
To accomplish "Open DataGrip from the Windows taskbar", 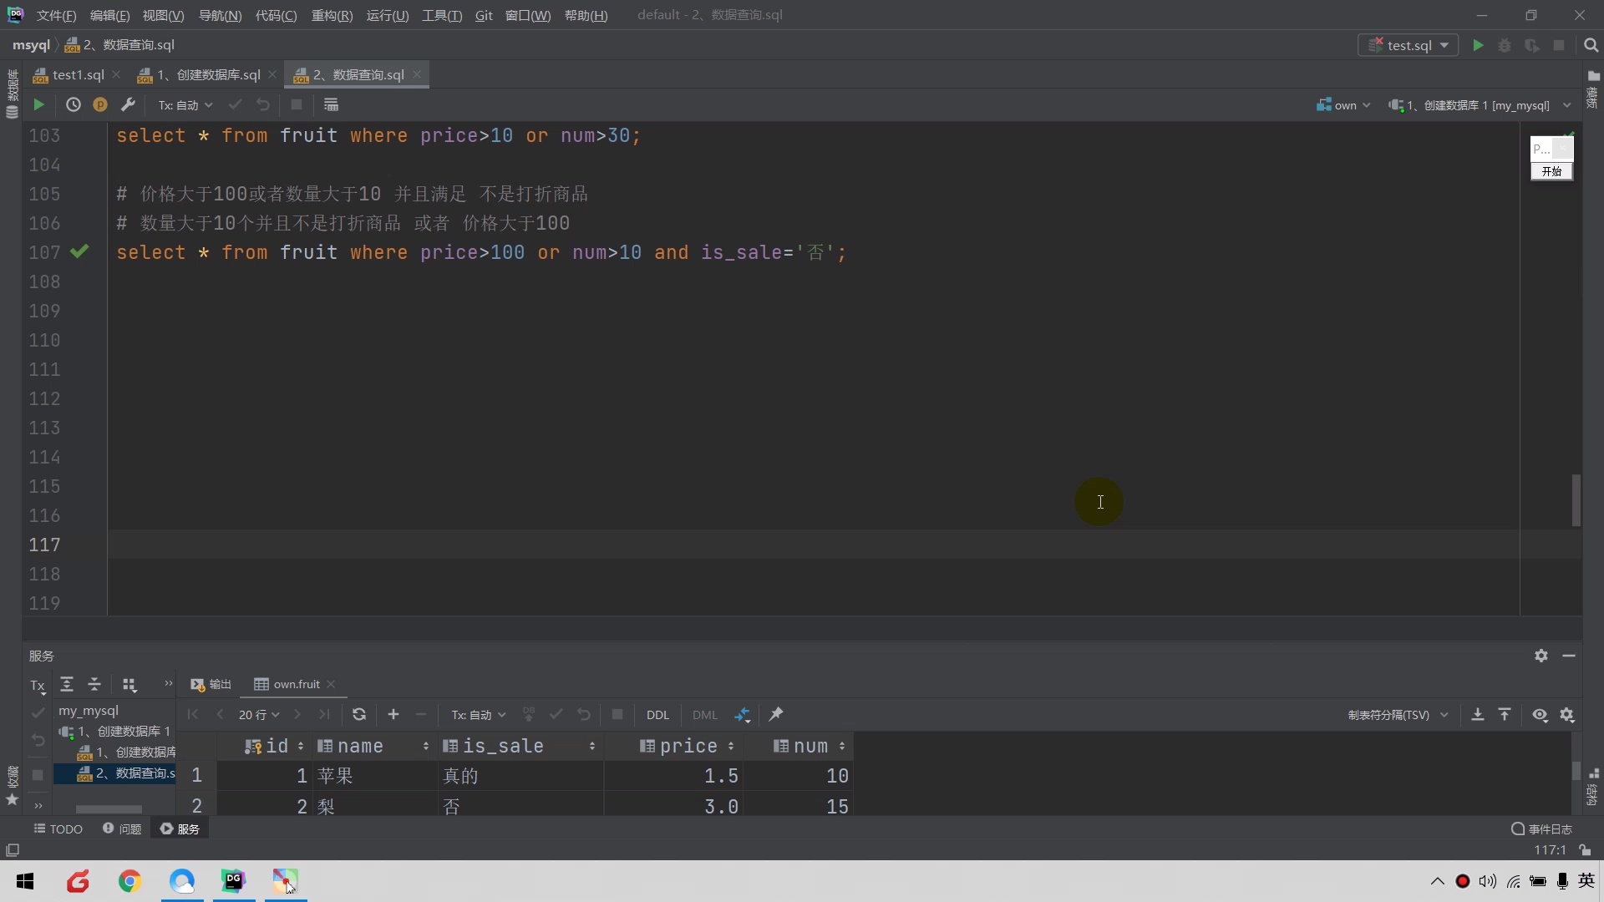I will pos(234,881).
